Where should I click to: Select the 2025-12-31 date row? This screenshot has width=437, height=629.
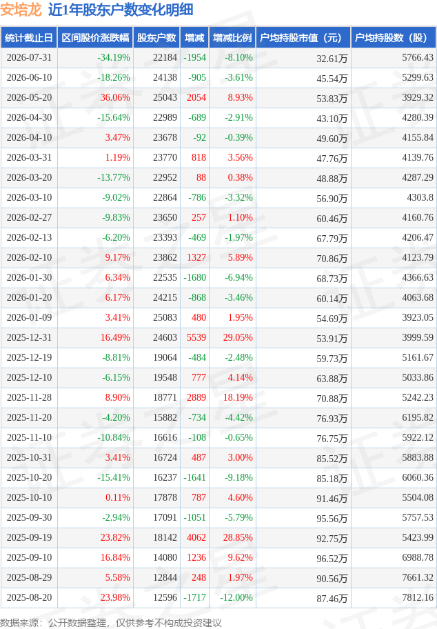click(x=218, y=337)
